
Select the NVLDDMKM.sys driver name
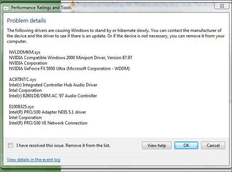[25, 52]
